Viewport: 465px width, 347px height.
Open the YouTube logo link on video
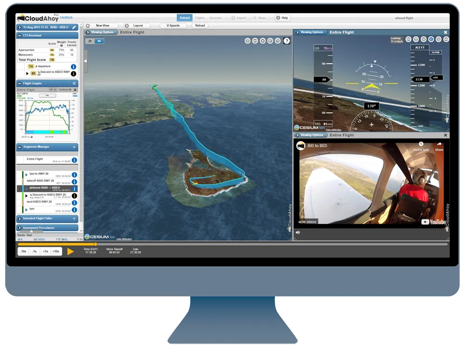433,222
